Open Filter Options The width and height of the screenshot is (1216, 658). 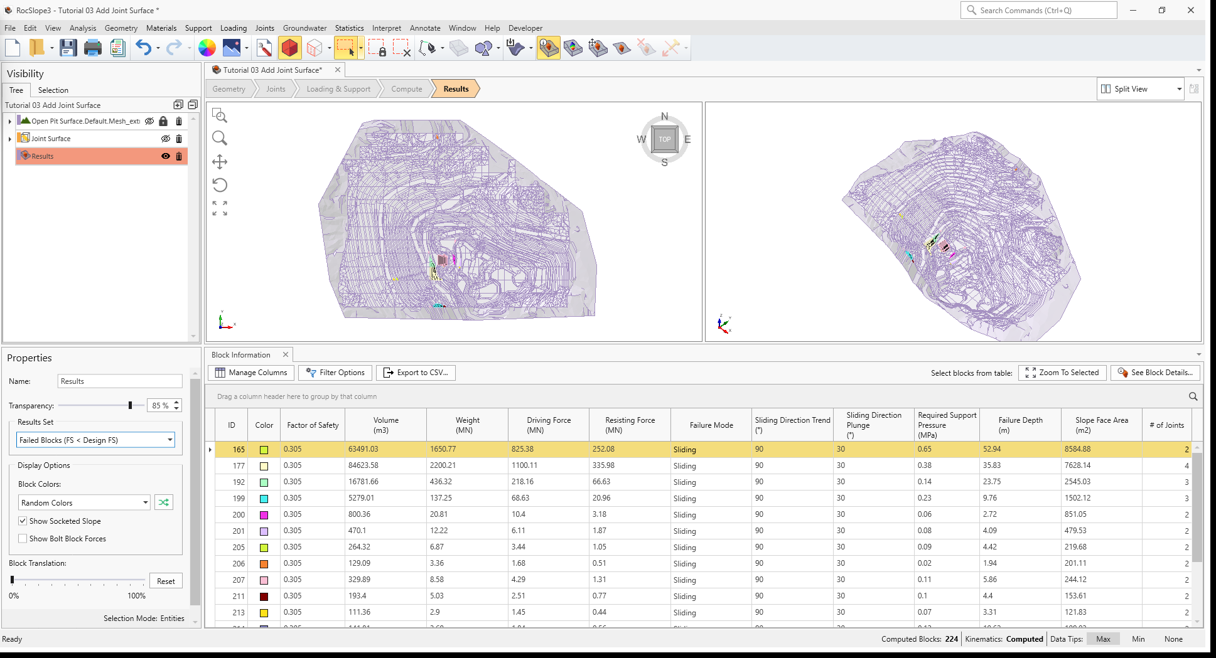tap(335, 373)
